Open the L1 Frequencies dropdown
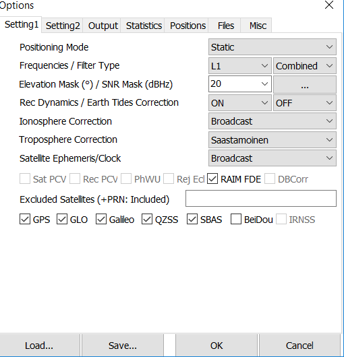 (x=240, y=66)
